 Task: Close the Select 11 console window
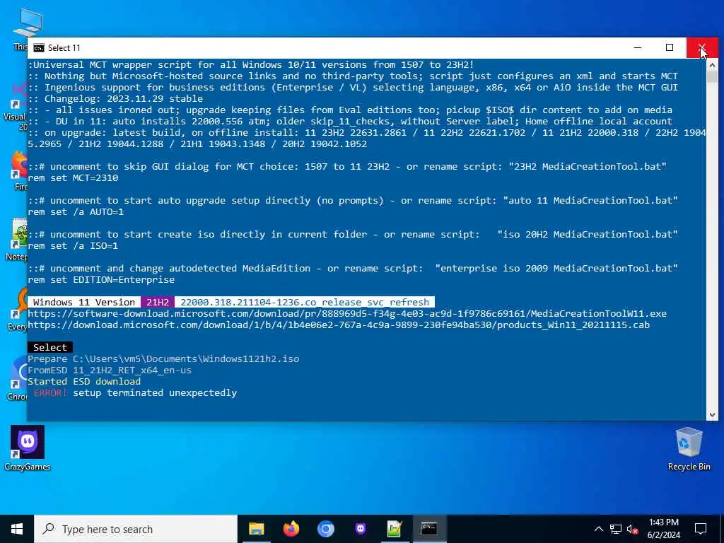[x=702, y=47]
